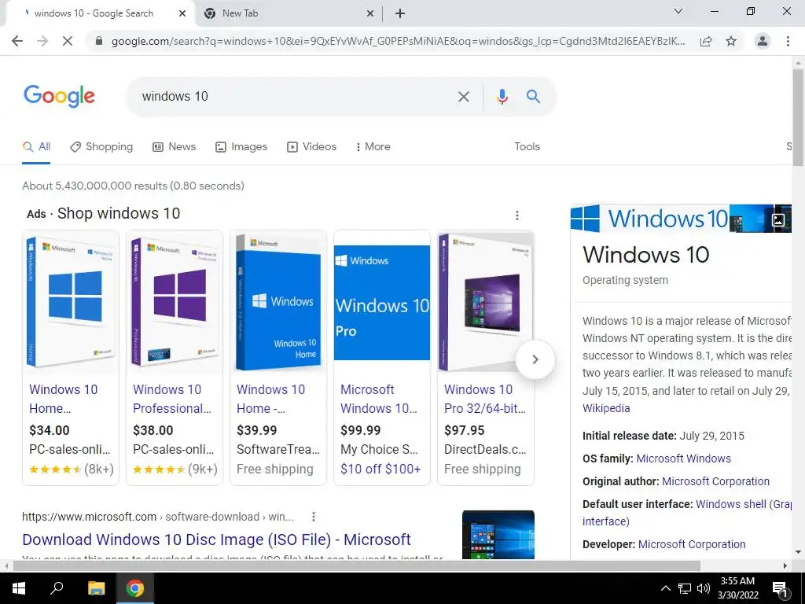Open File Explorer from taskbar
This screenshot has width=805, height=604.
96,588
